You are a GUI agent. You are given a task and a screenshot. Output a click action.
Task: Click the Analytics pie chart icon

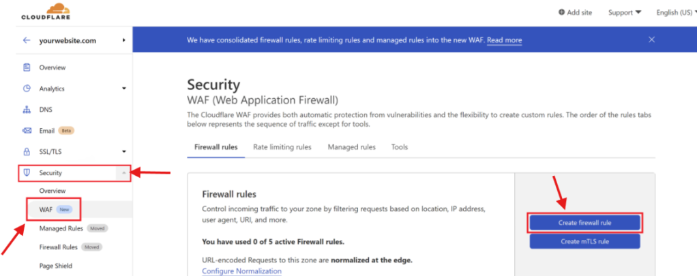pyautogui.click(x=27, y=89)
